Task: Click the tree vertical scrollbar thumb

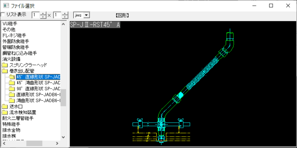Action: [63, 98]
